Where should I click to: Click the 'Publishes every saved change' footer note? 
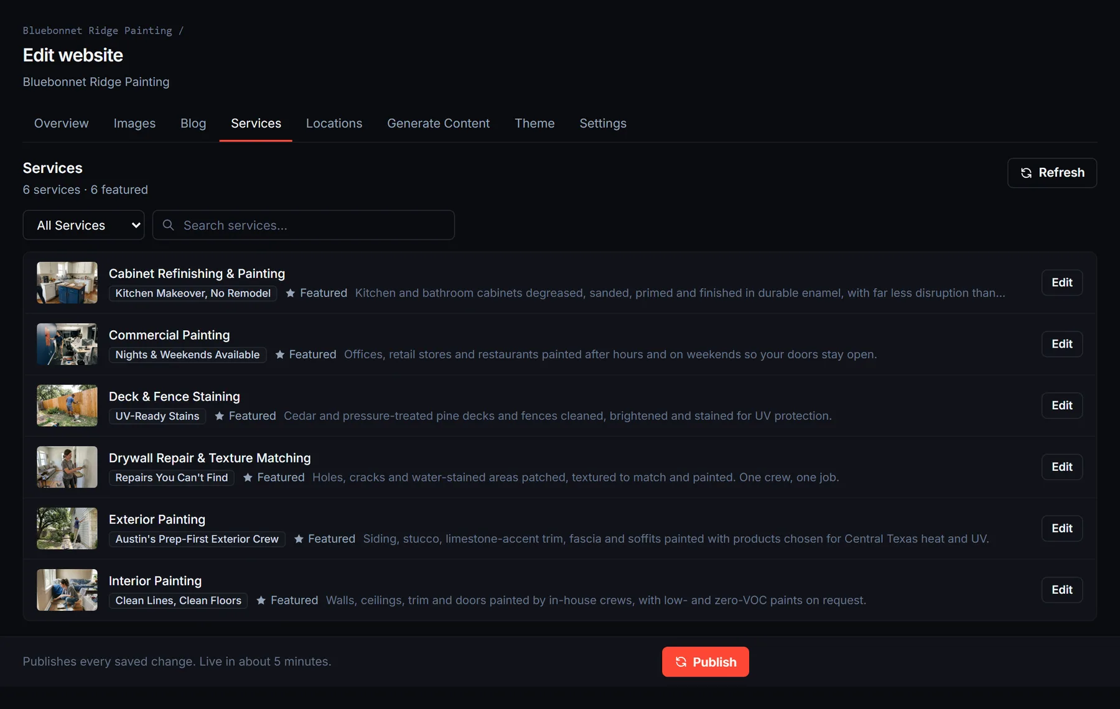(x=177, y=662)
